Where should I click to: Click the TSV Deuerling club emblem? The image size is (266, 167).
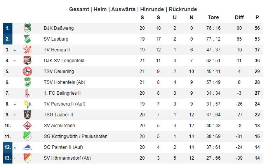(x=27, y=72)
